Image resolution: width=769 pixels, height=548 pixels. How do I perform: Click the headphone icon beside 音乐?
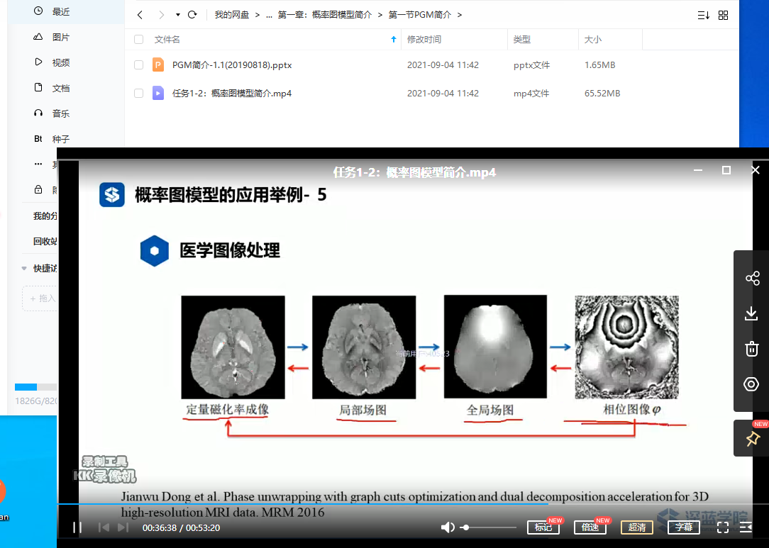[x=38, y=113]
